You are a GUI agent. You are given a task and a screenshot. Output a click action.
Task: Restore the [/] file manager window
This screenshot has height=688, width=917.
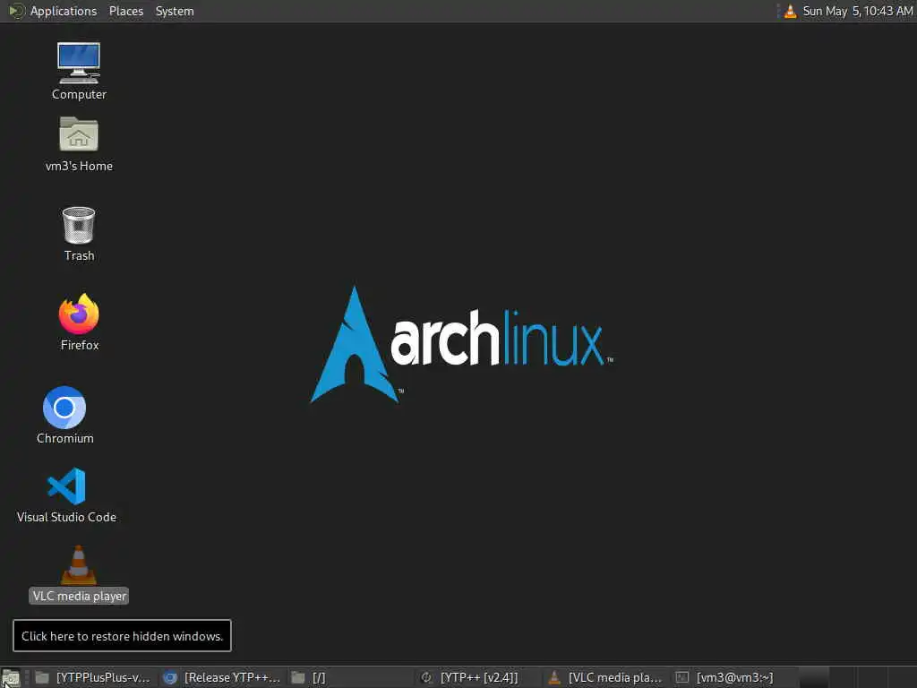click(x=351, y=677)
